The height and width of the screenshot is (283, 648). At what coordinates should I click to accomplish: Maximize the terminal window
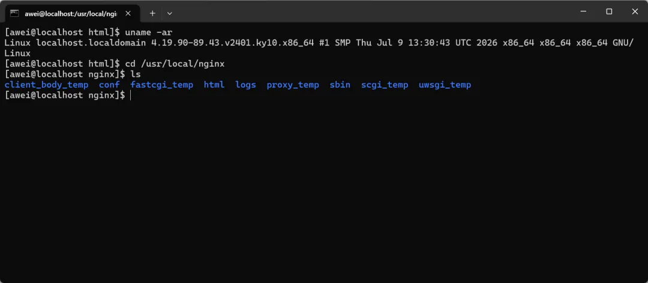click(609, 11)
